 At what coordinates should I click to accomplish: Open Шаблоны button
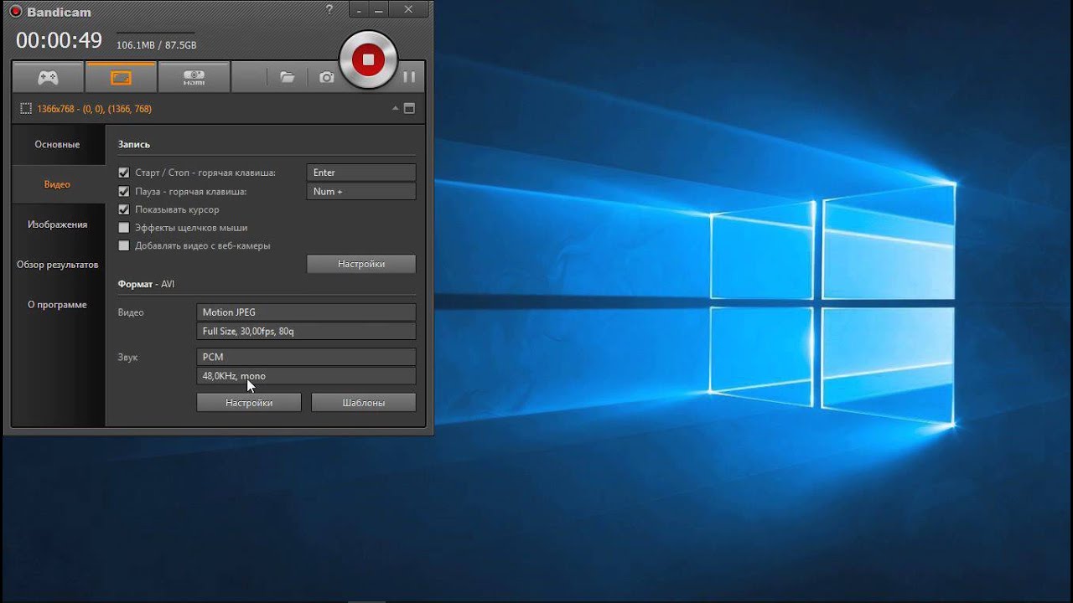(x=364, y=403)
